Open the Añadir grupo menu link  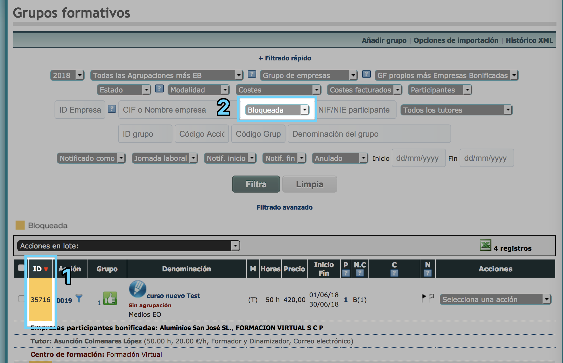pyautogui.click(x=384, y=40)
